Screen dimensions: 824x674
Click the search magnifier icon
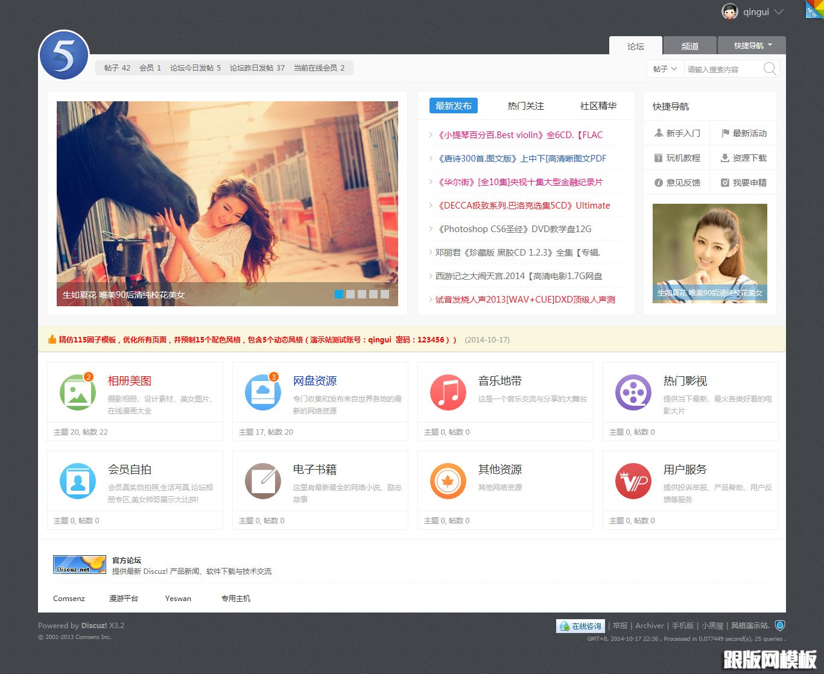click(x=770, y=69)
